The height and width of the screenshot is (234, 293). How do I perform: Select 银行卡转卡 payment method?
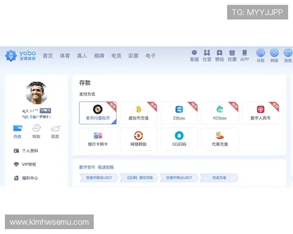98,139
